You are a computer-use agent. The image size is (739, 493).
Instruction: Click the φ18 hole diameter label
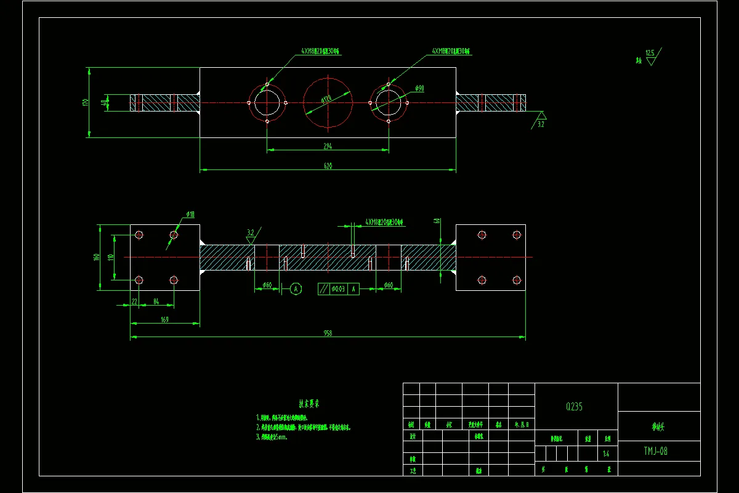coord(190,214)
